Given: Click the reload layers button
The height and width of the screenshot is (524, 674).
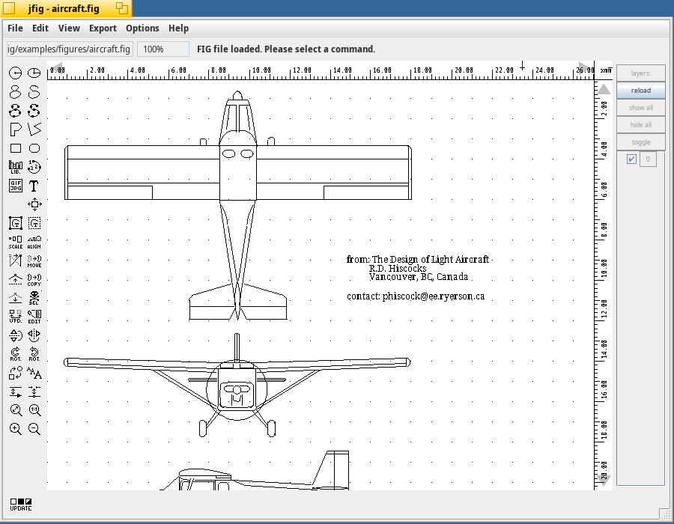Looking at the screenshot, I should pyautogui.click(x=641, y=90).
